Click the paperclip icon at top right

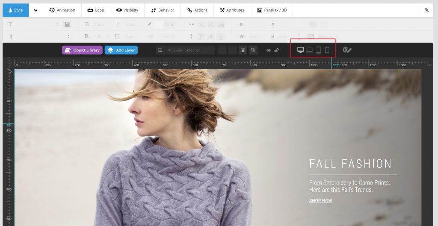point(426,10)
